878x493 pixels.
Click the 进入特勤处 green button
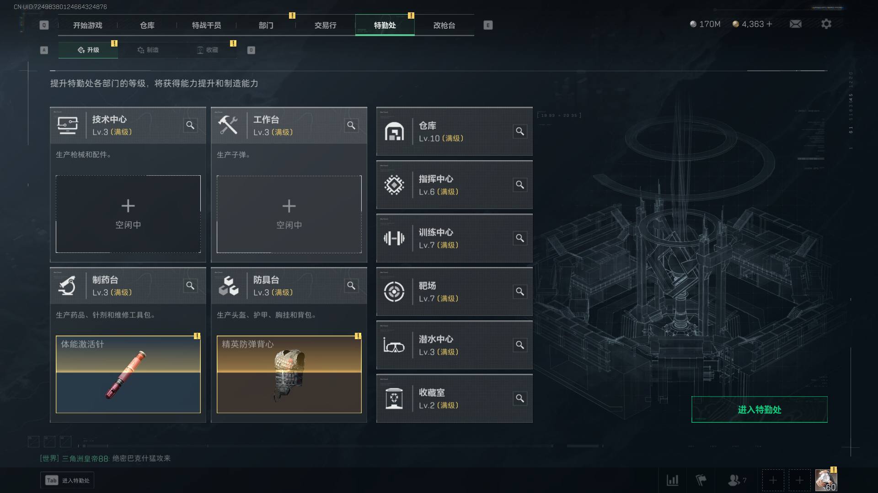759,409
